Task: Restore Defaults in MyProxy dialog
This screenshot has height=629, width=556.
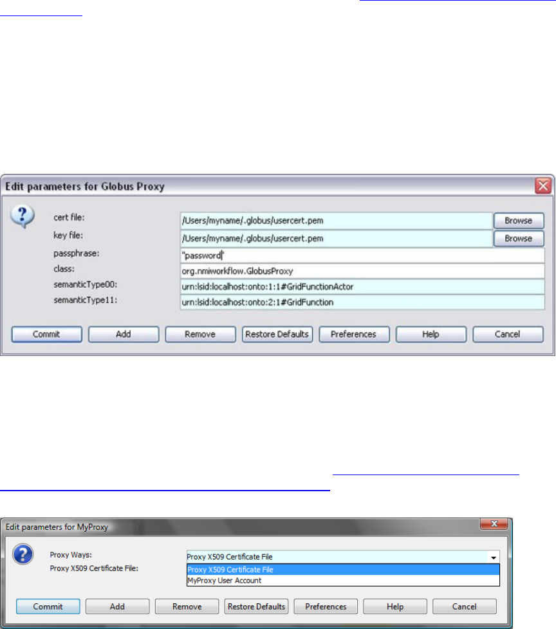Action: (257, 606)
